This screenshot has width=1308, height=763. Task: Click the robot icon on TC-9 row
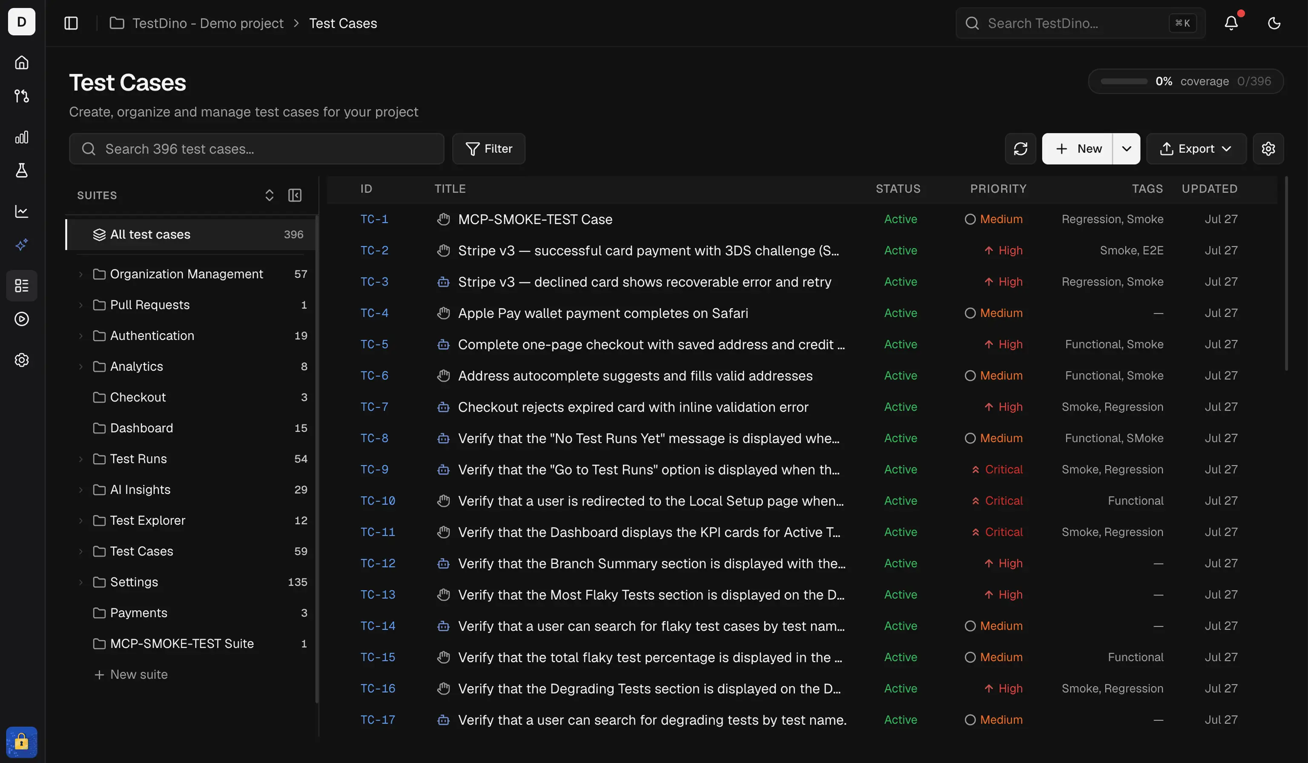pyautogui.click(x=443, y=470)
